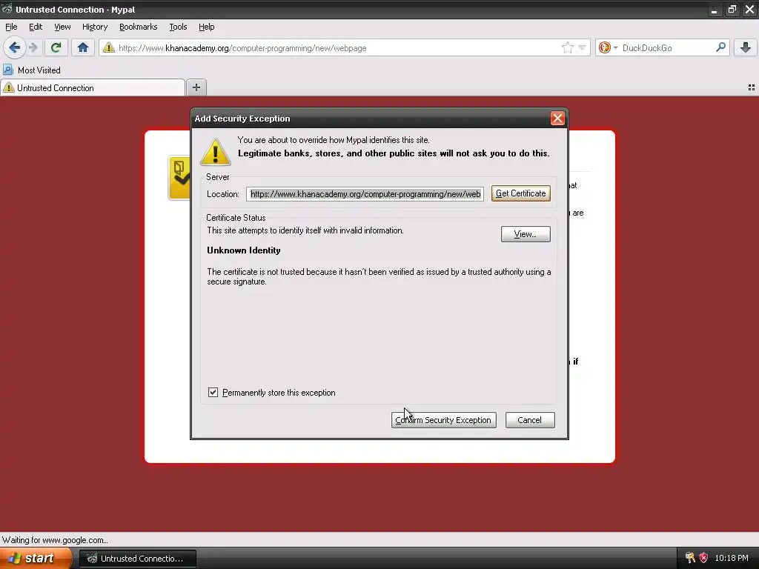Reload the page with the refresh icon
This screenshot has width=759, height=569.
pyautogui.click(x=56, y=47)
